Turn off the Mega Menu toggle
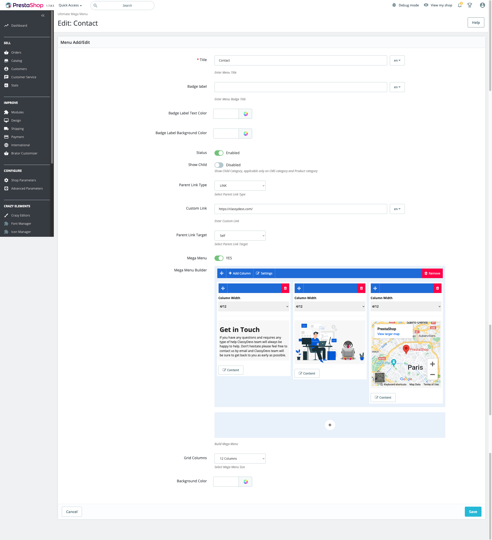Screen dimensions: 492x540 (x=219, y=258)
